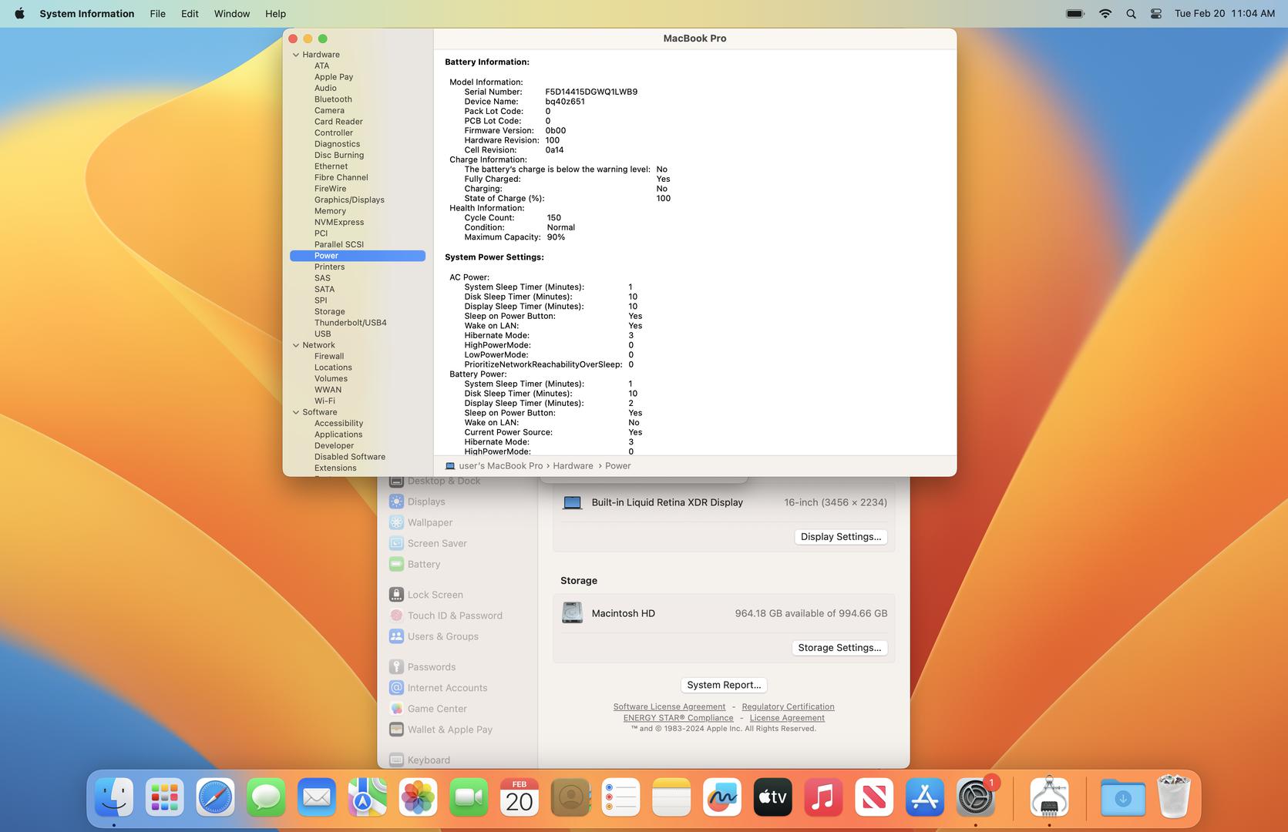Image resolution: width=1288 pixels, height=832 pixels.
Task: Click Hardware in the path bar
Action: (x=573, y=466)
